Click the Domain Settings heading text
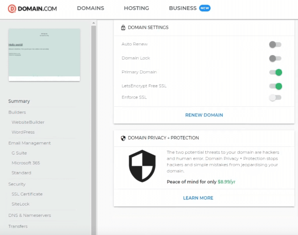Screen dimensions: 298x235 148,28
